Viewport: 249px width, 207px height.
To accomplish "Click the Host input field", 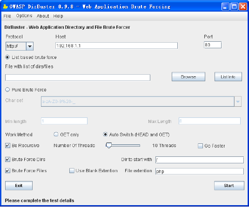I will click(116, 45).
